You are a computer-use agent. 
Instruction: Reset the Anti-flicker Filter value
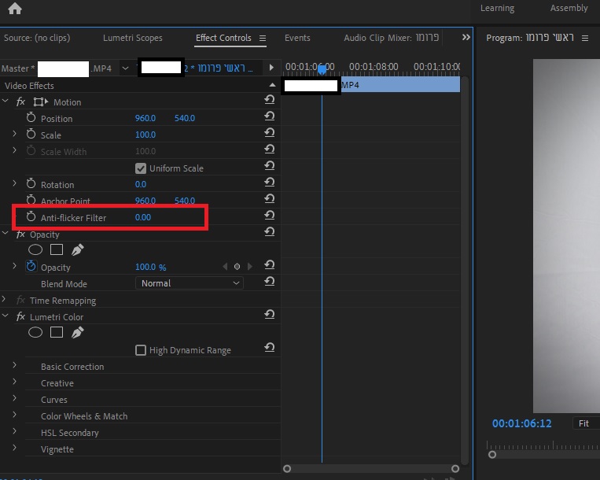(269, 216)
